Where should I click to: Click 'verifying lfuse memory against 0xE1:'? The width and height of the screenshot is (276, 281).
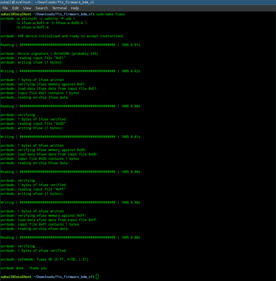52,84
